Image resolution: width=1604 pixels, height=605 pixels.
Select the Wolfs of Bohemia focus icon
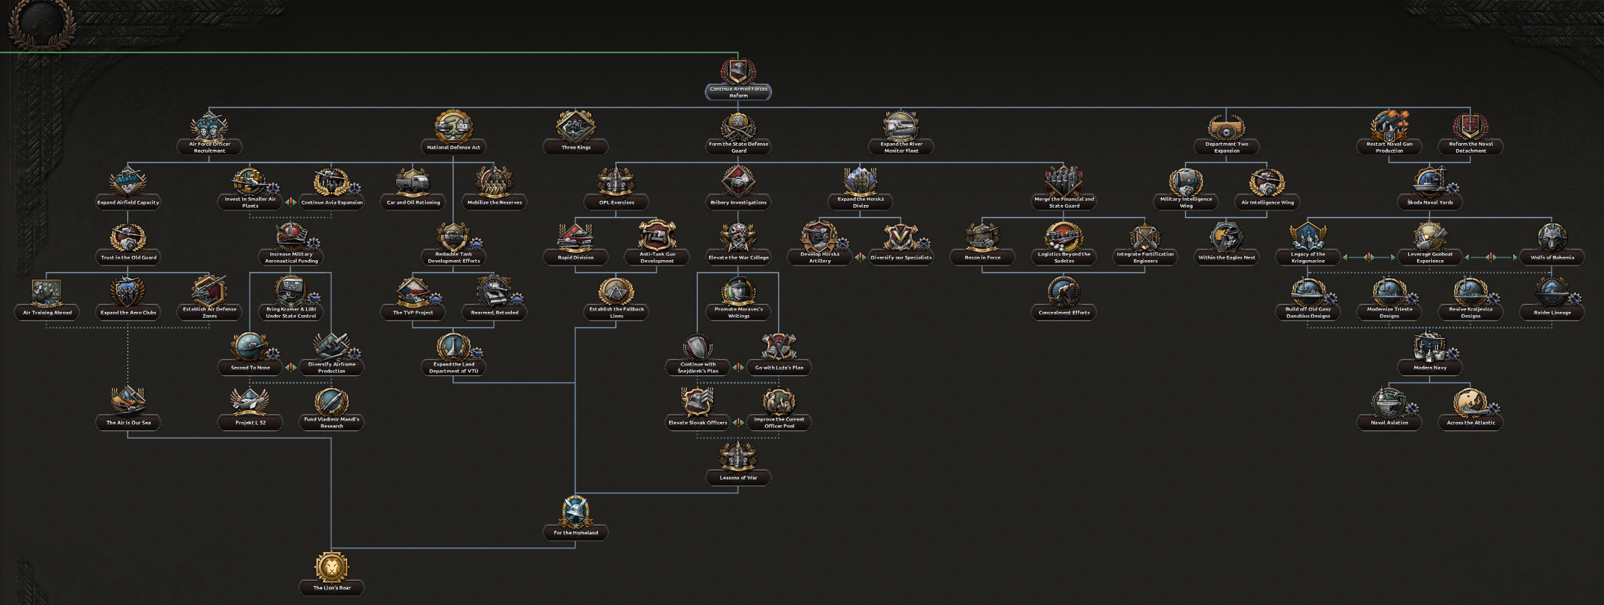tap(1552, 237)
